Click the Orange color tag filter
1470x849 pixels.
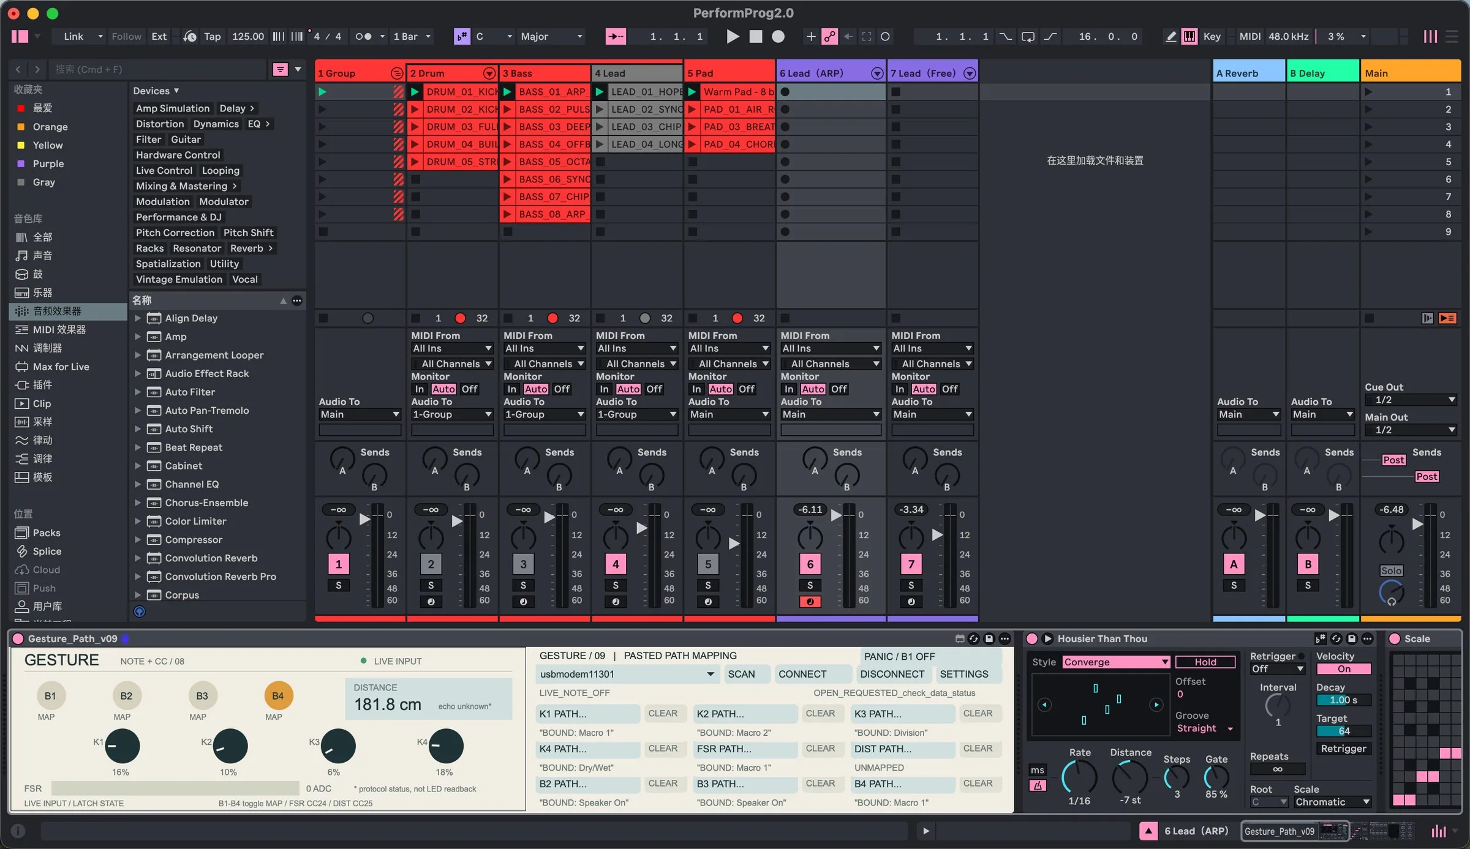(50, 127)
